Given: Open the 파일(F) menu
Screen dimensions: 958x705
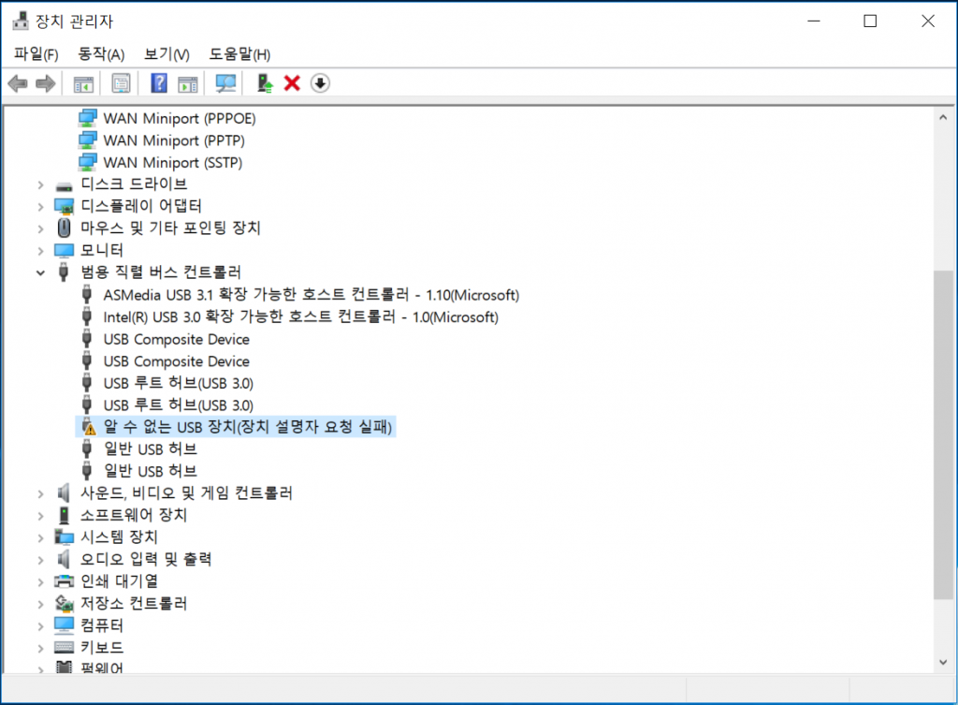Looking at the screenshot, I should point(36,54).
